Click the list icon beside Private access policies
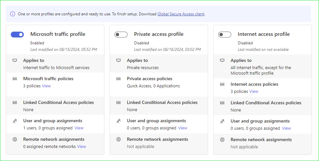This screenshot has height=161, width=319. (x=119, y=79)
